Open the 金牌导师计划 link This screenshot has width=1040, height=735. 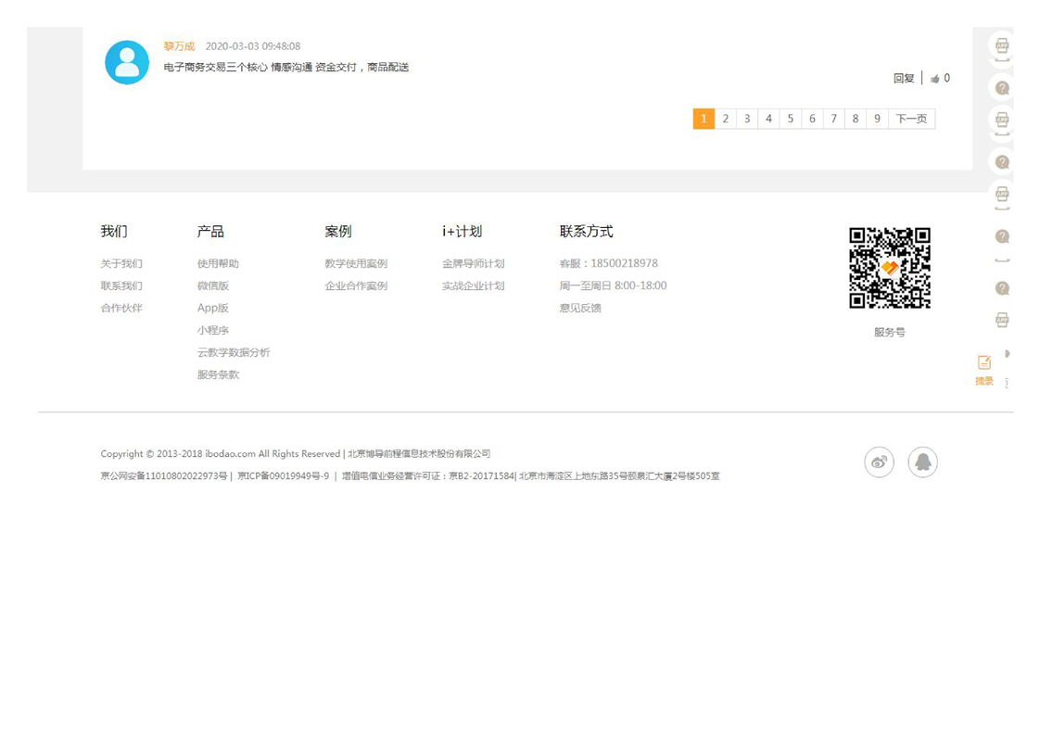pyautogui.click(x=473, y=264)
